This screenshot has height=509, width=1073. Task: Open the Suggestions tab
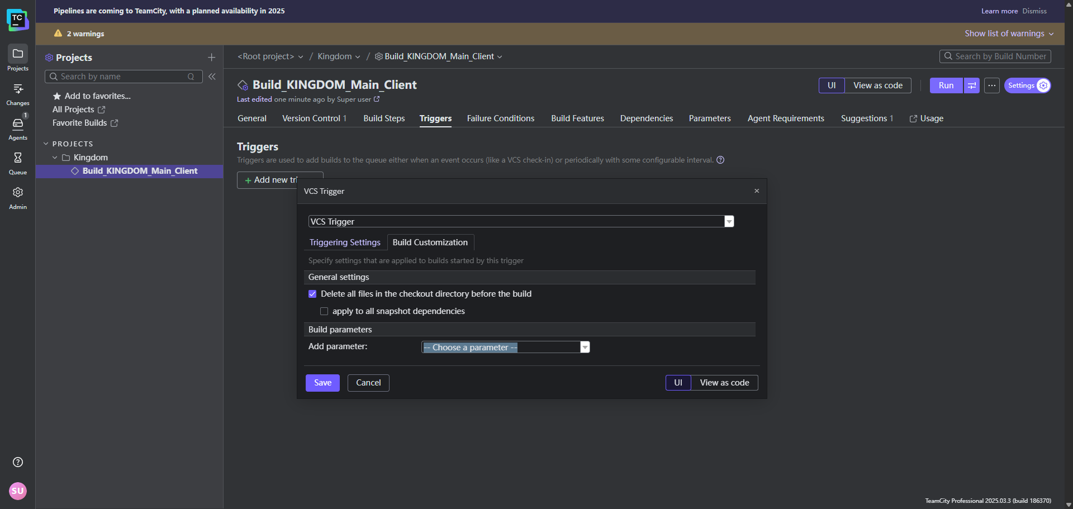tap(867, 118)
